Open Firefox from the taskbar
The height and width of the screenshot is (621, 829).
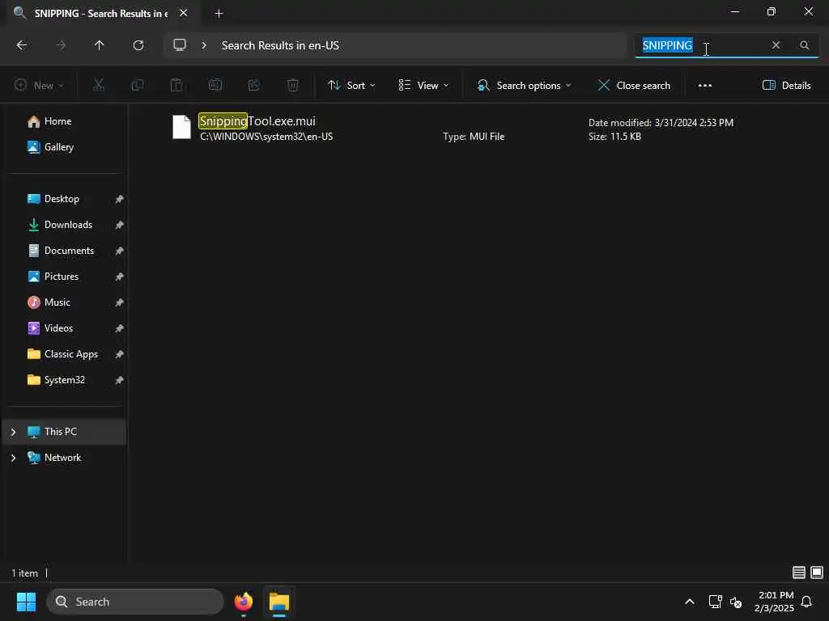(243, 602)
